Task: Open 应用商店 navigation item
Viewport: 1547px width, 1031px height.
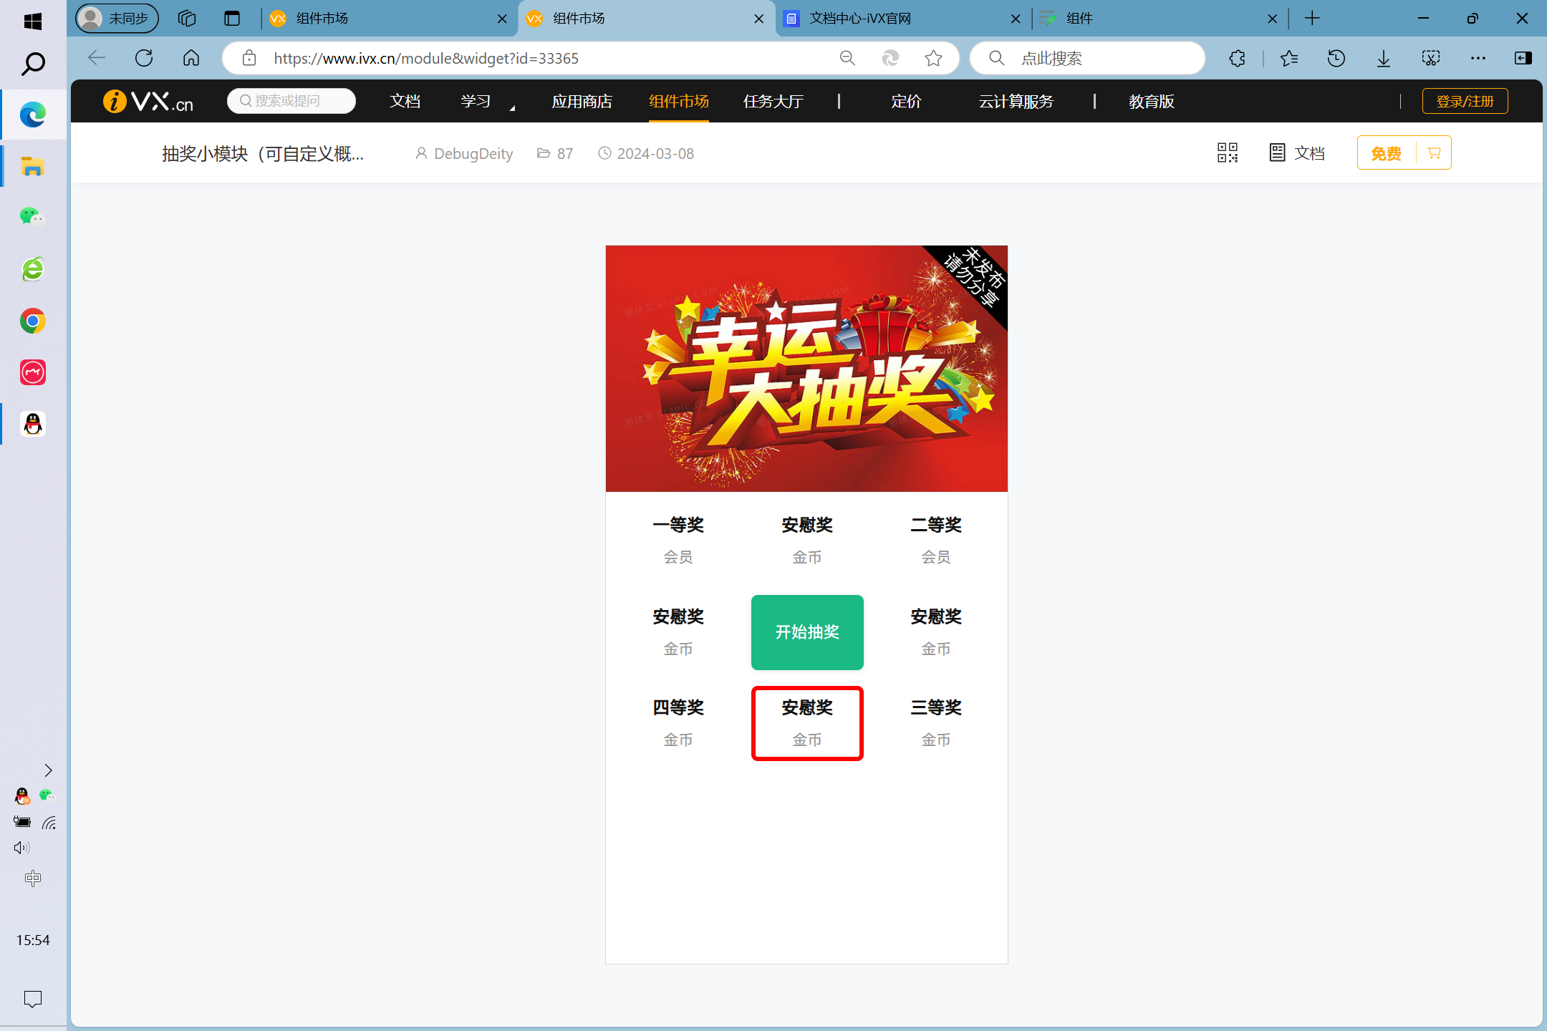Action: (x=582, y=102)
